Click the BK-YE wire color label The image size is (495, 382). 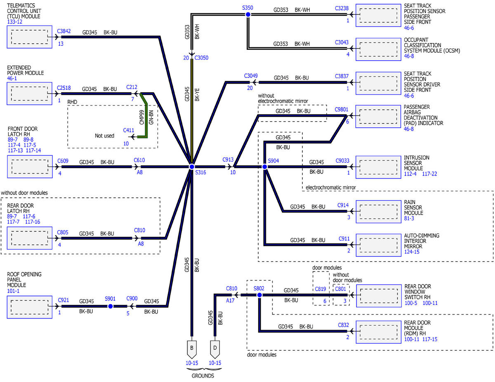[x=198, y=96]
